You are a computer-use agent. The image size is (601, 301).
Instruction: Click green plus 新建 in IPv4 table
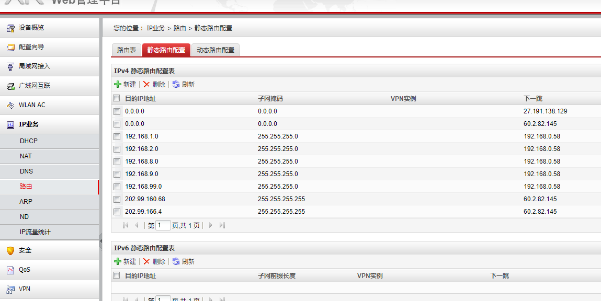click(118, 84)
